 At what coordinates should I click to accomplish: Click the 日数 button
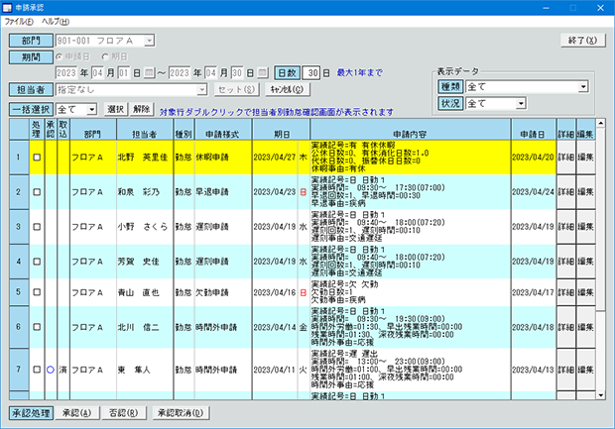[x=287, y=73]
